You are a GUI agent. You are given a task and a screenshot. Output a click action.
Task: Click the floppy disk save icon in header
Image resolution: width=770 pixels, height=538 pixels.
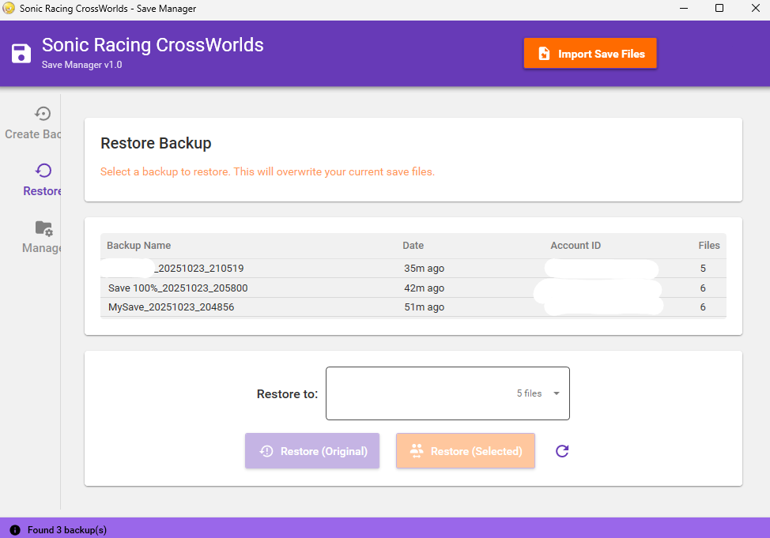(21, 54)
